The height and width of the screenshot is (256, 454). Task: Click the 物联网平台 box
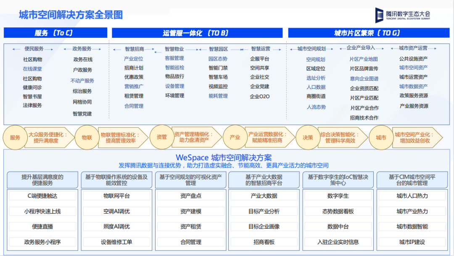pos(116,196)
